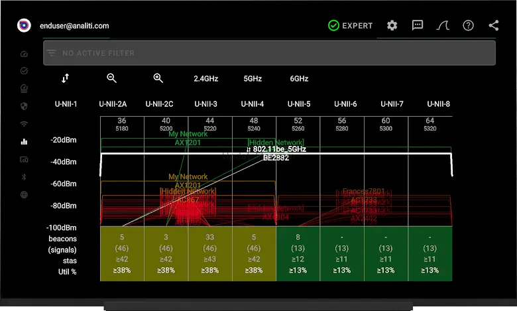Click the up-down sort arrows icon
This screenshot has height=311, width=517.
tap(65, 78)
